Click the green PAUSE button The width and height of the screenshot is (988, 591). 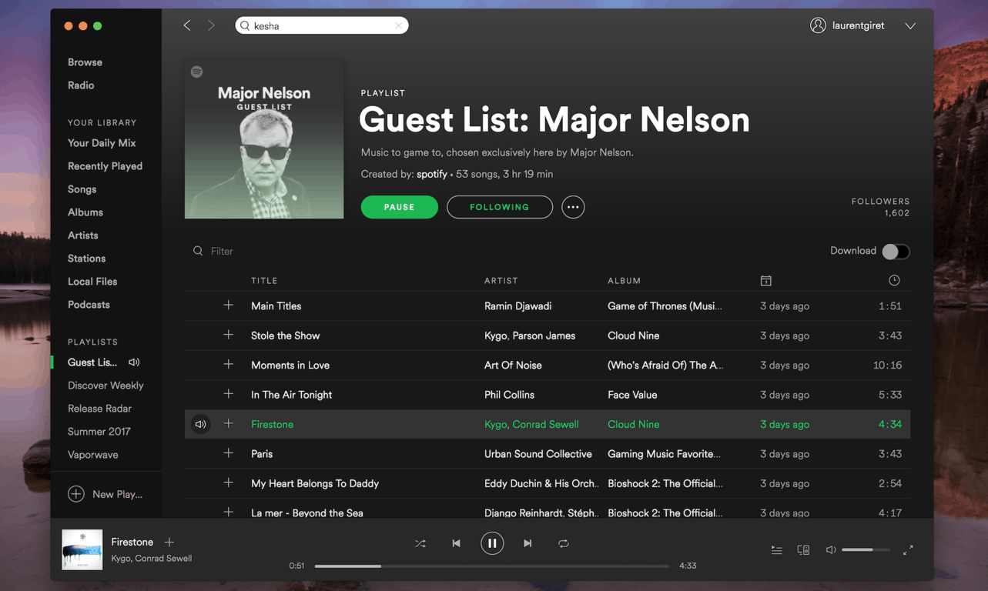point(400,207)
